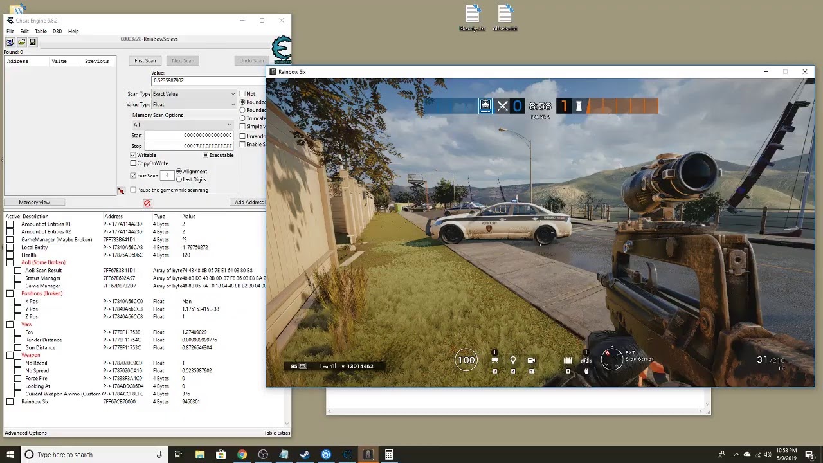Activate the Health entry checkbox
823x463 pixels.
pos(10,255)
